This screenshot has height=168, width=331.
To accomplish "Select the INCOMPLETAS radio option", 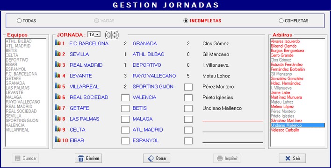I will coord(186,21).
